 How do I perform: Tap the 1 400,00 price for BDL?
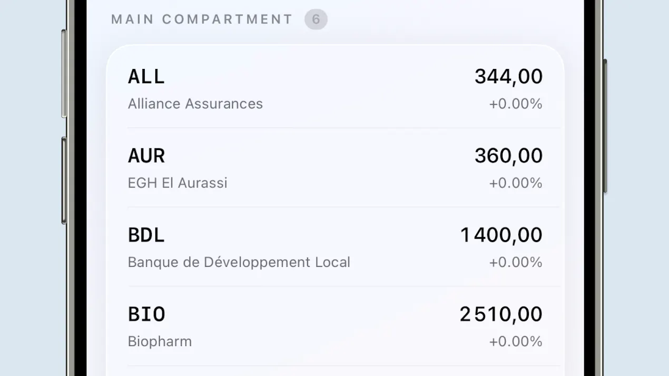[x=501, y=235]
